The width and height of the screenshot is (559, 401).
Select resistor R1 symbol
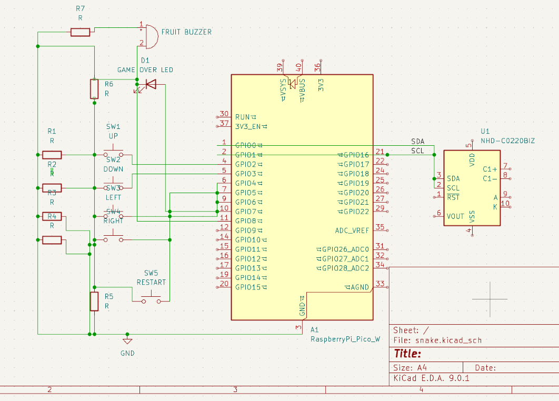52,155
